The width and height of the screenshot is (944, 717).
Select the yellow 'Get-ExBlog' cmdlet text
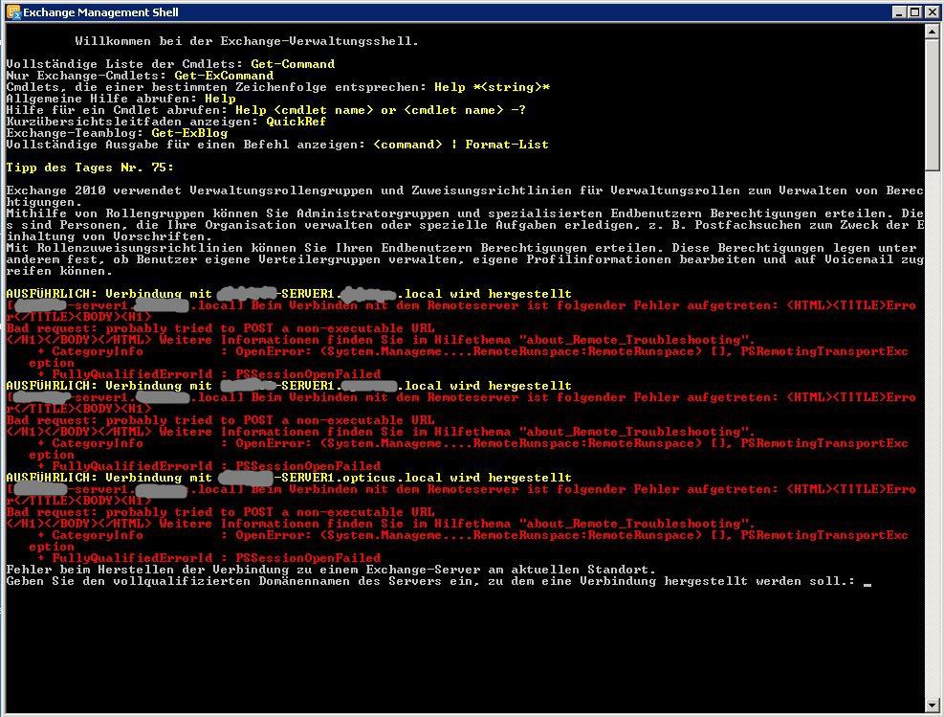pyautogui.click(x=189, y=132)
